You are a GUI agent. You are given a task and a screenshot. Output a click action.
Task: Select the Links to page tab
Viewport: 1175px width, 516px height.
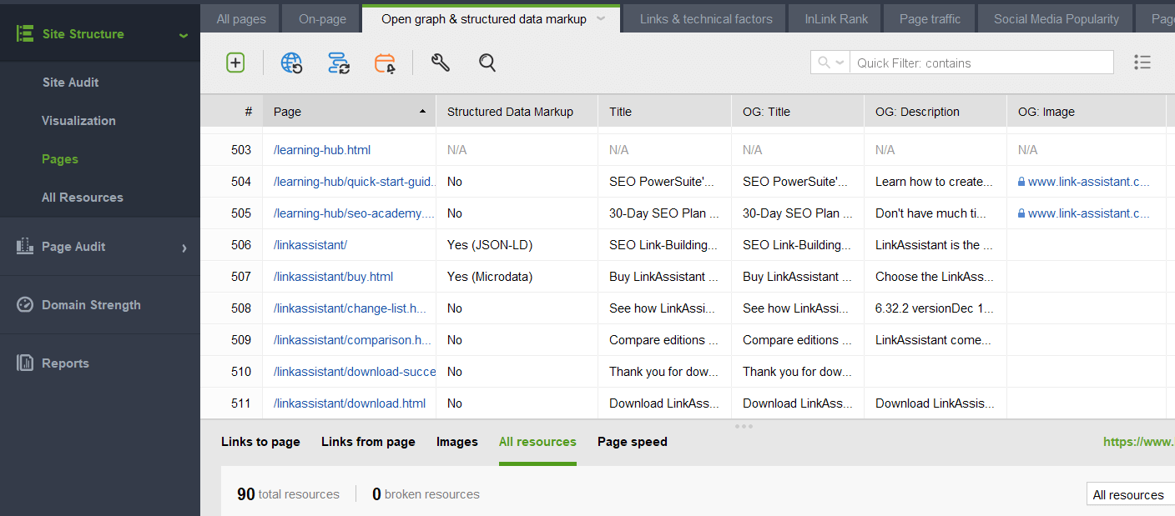point(260,442)
